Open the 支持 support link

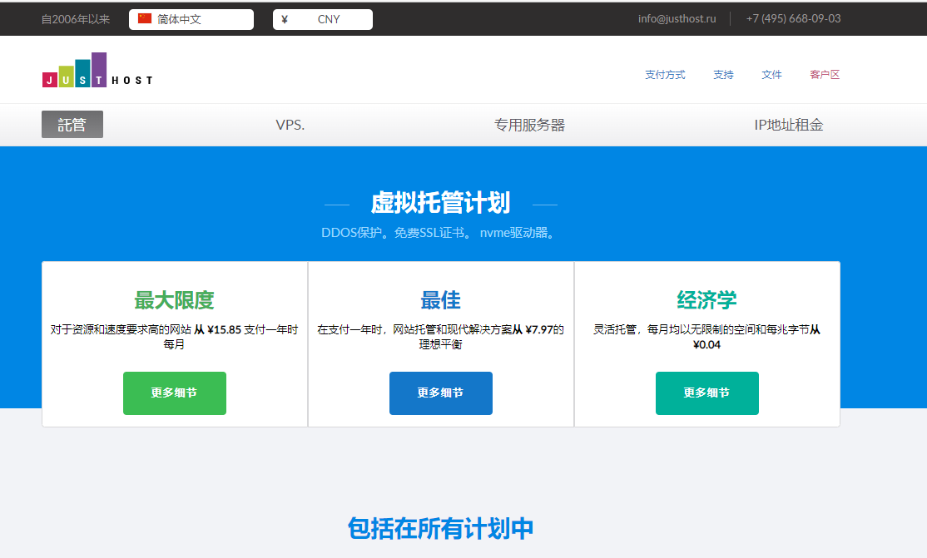723,75
